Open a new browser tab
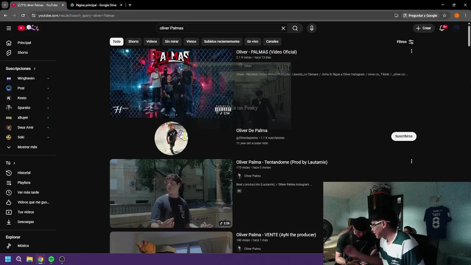The height and width of the screenshot is (265, 471). pyautogui.click(x=130, y=5)
